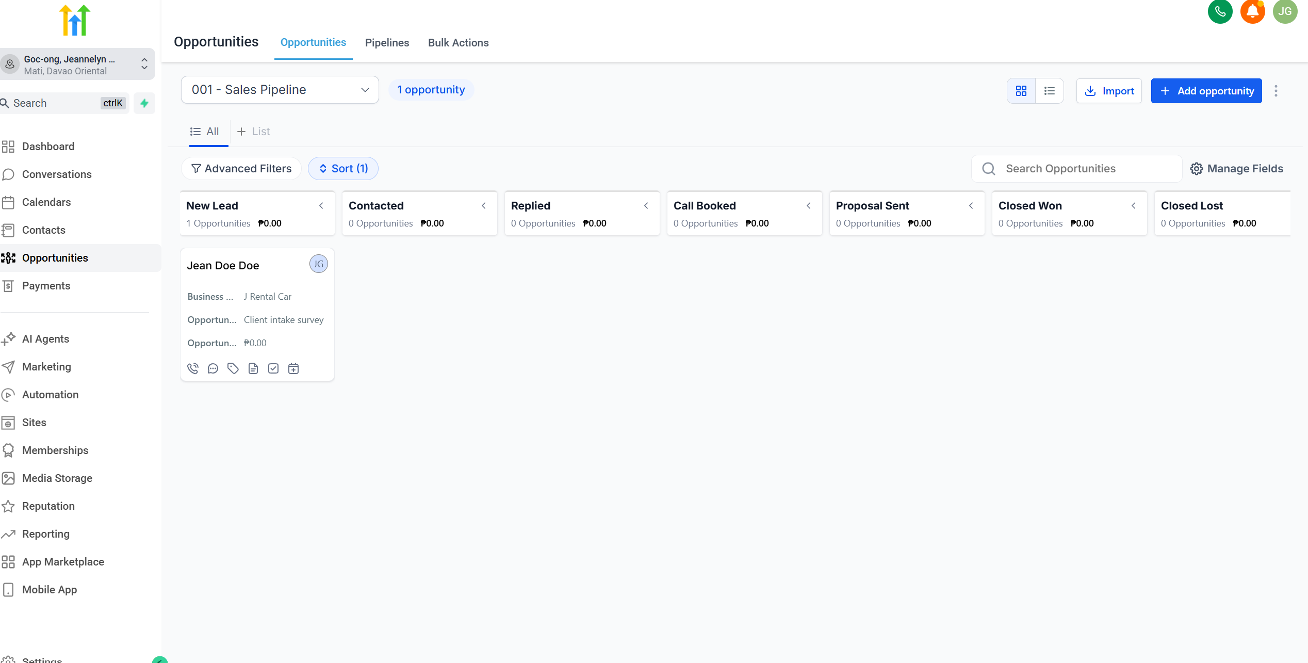This screenshot has height=663, width=1308.
Task: Select the Opportunities top tab
Action: (x=313, y=43)
